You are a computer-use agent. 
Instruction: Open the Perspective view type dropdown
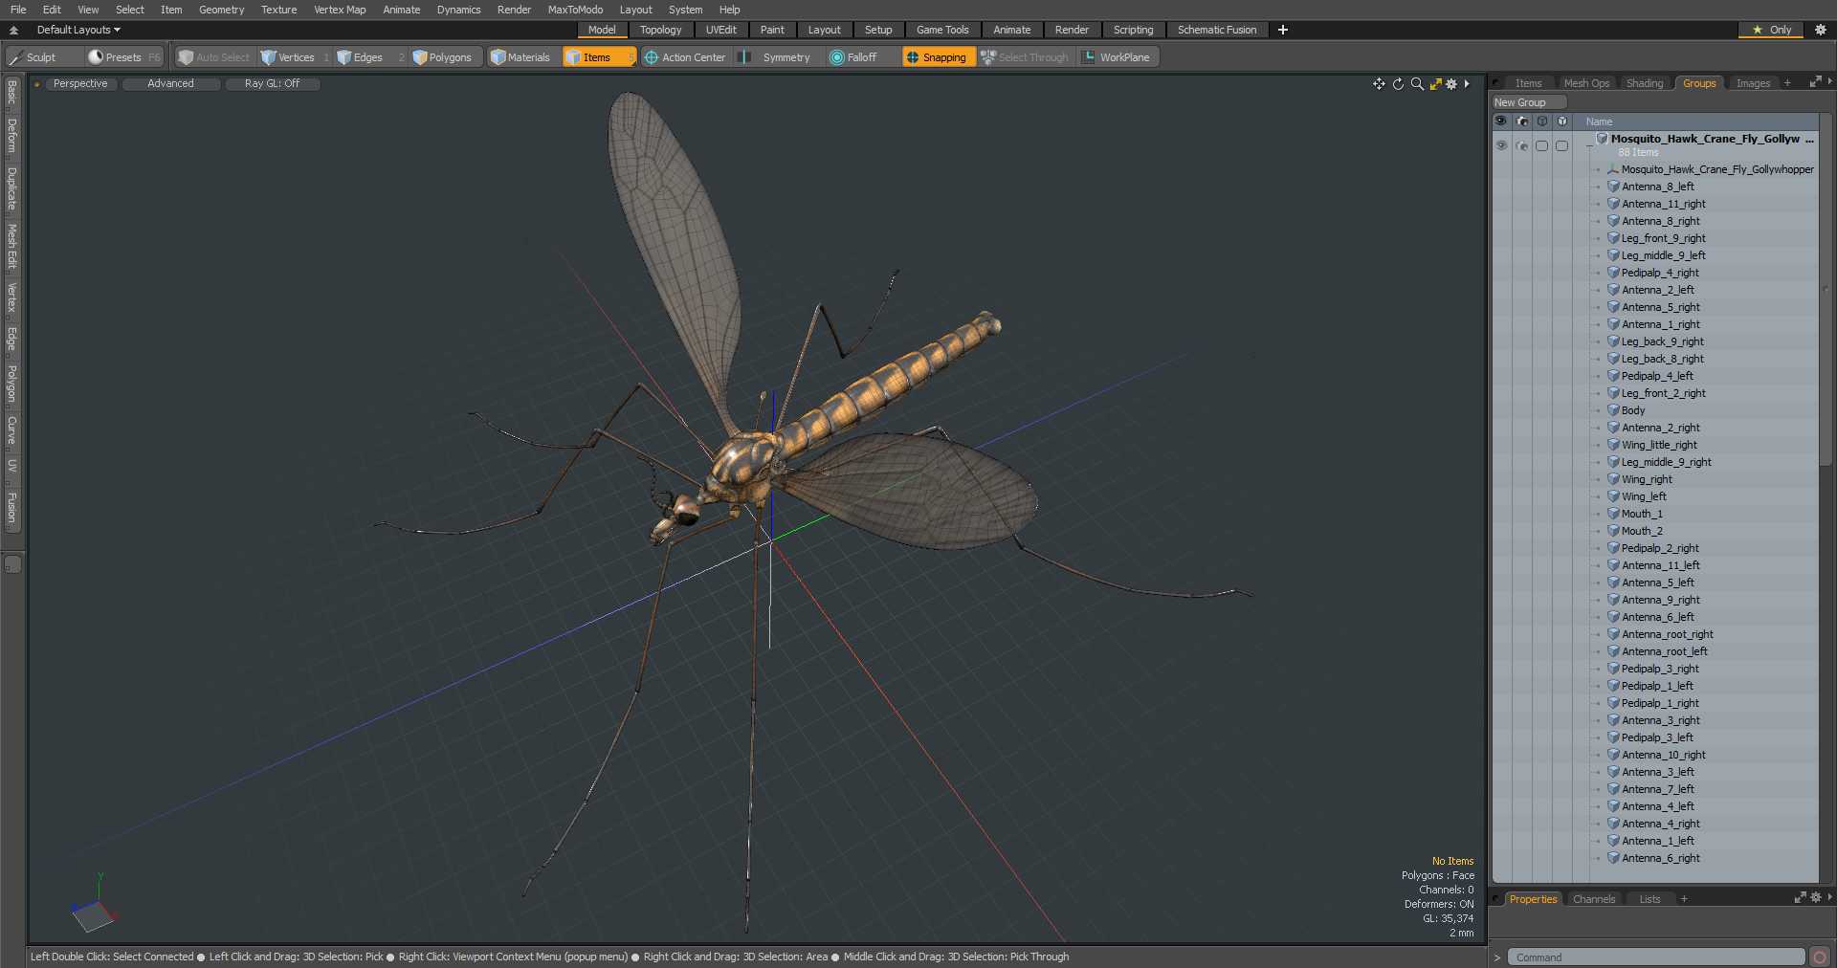tap(80, 84)
